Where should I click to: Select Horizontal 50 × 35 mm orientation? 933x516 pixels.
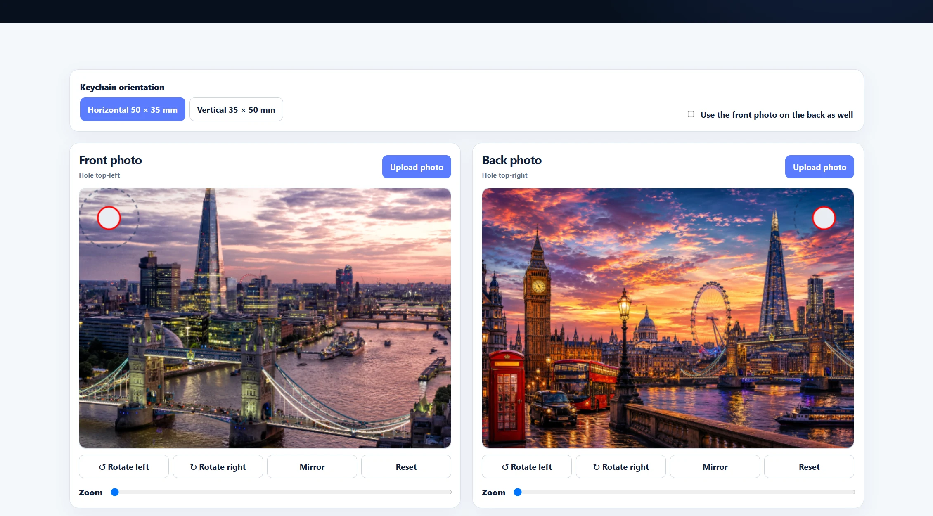point(133,109)
